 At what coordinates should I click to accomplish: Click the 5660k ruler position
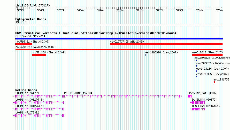(x=41, y=10)
